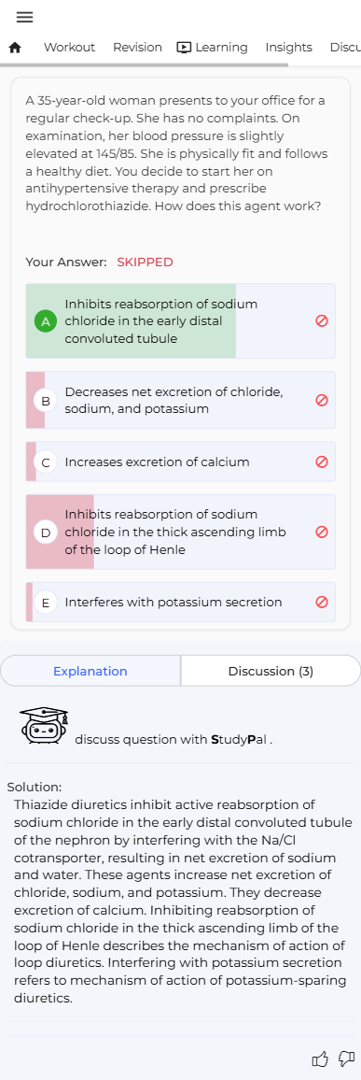The image size is (361, 1080).
Task: Click strike-out icon on option E
Action: [x=321, y=602]
